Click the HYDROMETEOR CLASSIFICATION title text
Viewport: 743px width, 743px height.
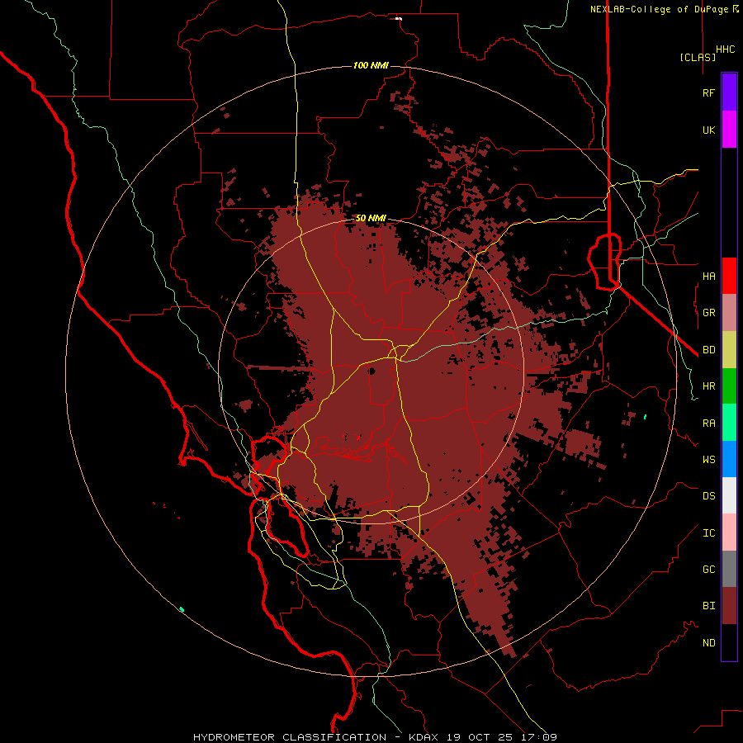[x=290, y=737]
